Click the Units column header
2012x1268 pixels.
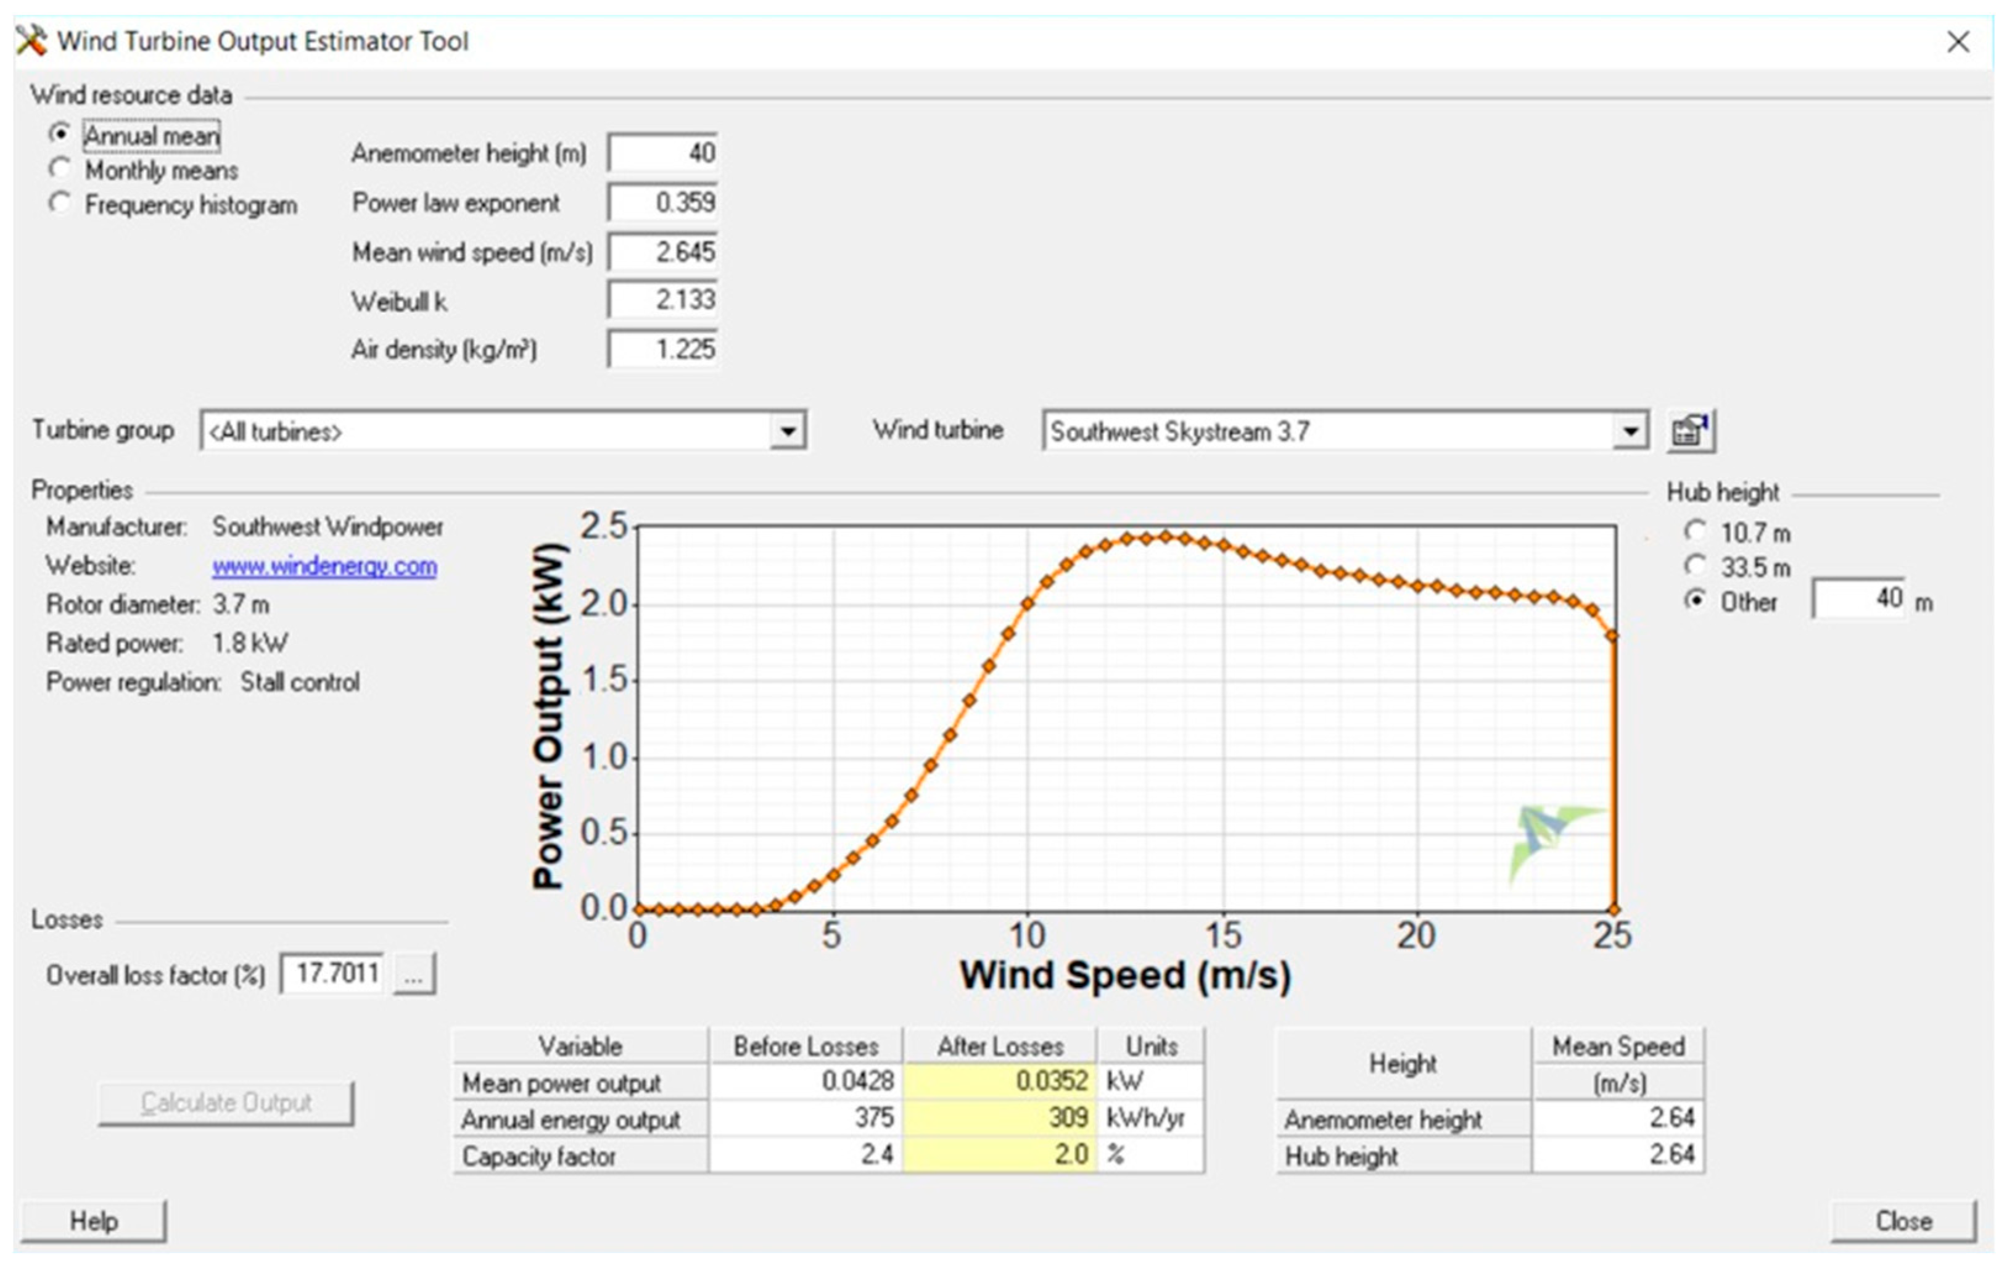tap(1150, 1046)
